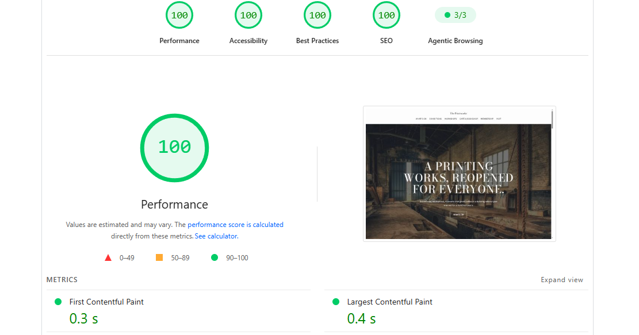Open the Accessibility score gauge

(x=248, y=15)
